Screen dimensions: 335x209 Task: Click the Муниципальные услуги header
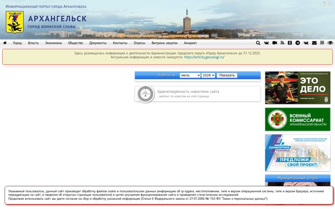(x=298, y=178)
